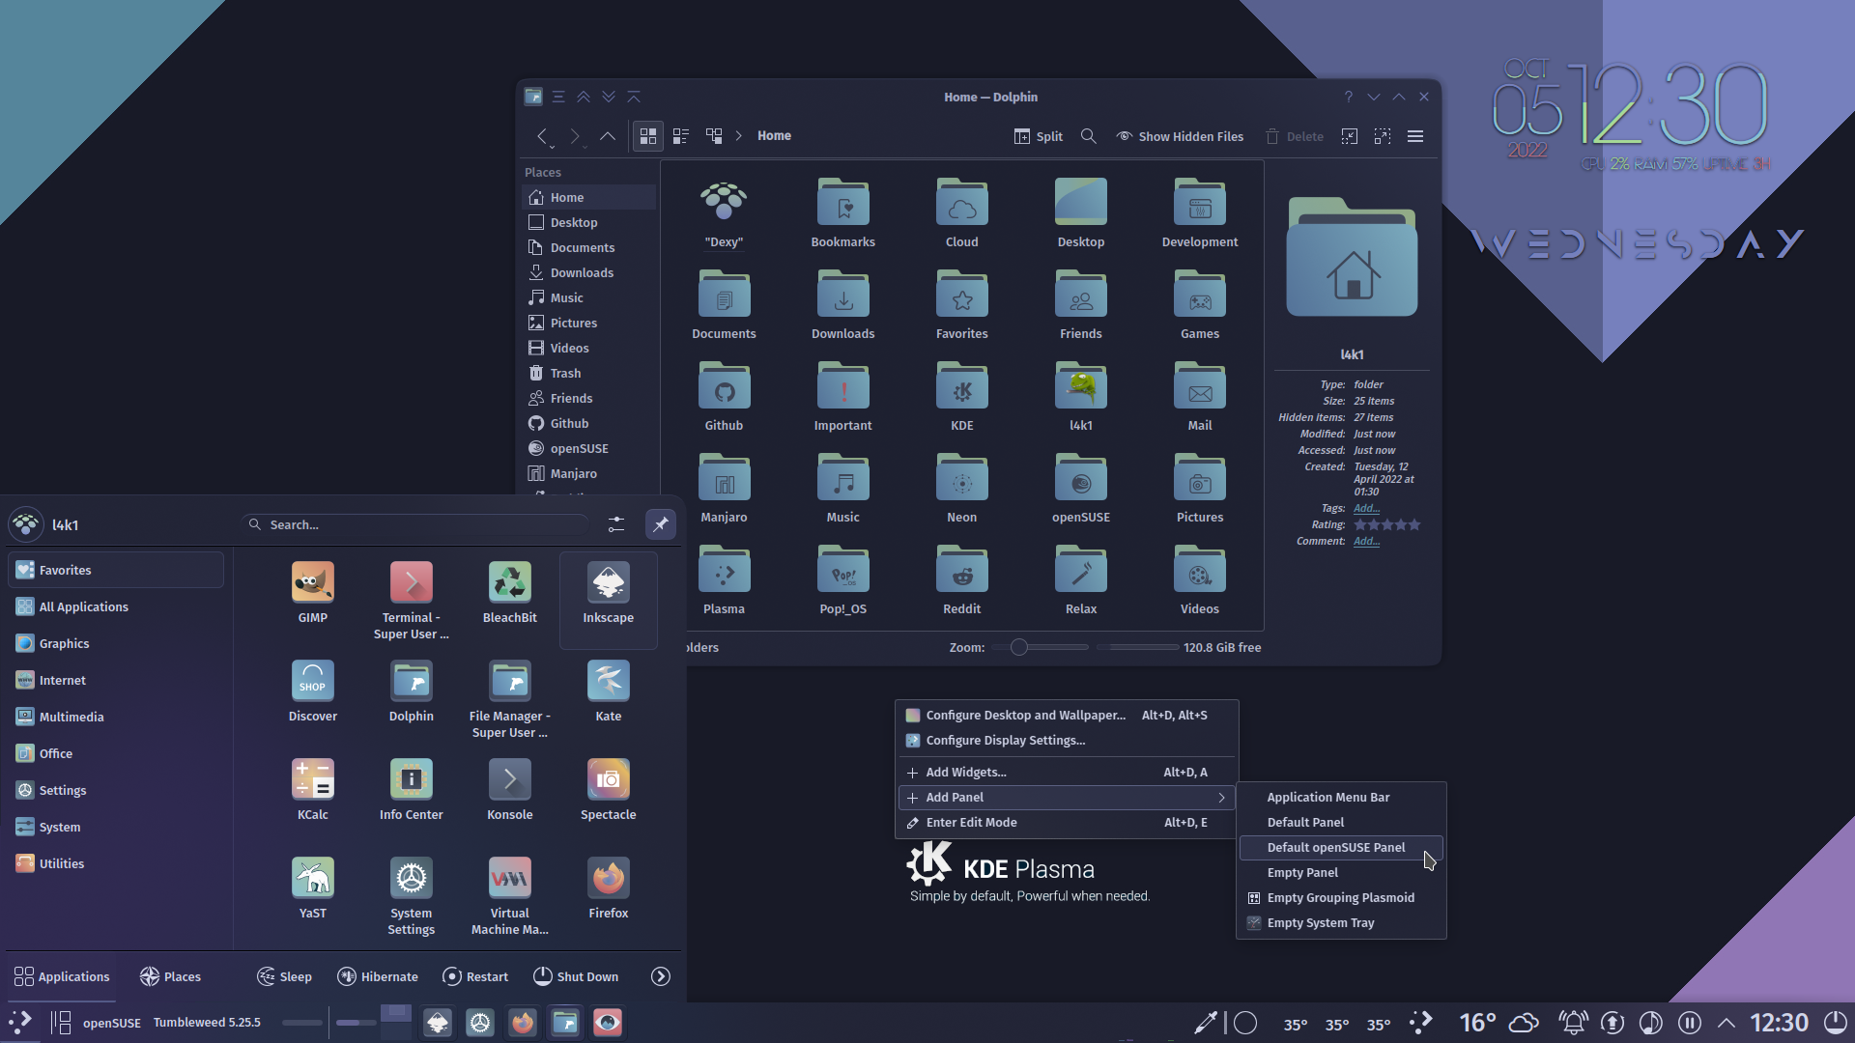Toggle Split view in Dolphin
Viewport: 1855px width, 1043px height.
[1039, 136]
